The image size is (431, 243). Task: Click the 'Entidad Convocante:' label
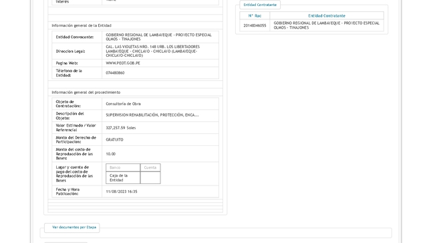tap(74, 37)
